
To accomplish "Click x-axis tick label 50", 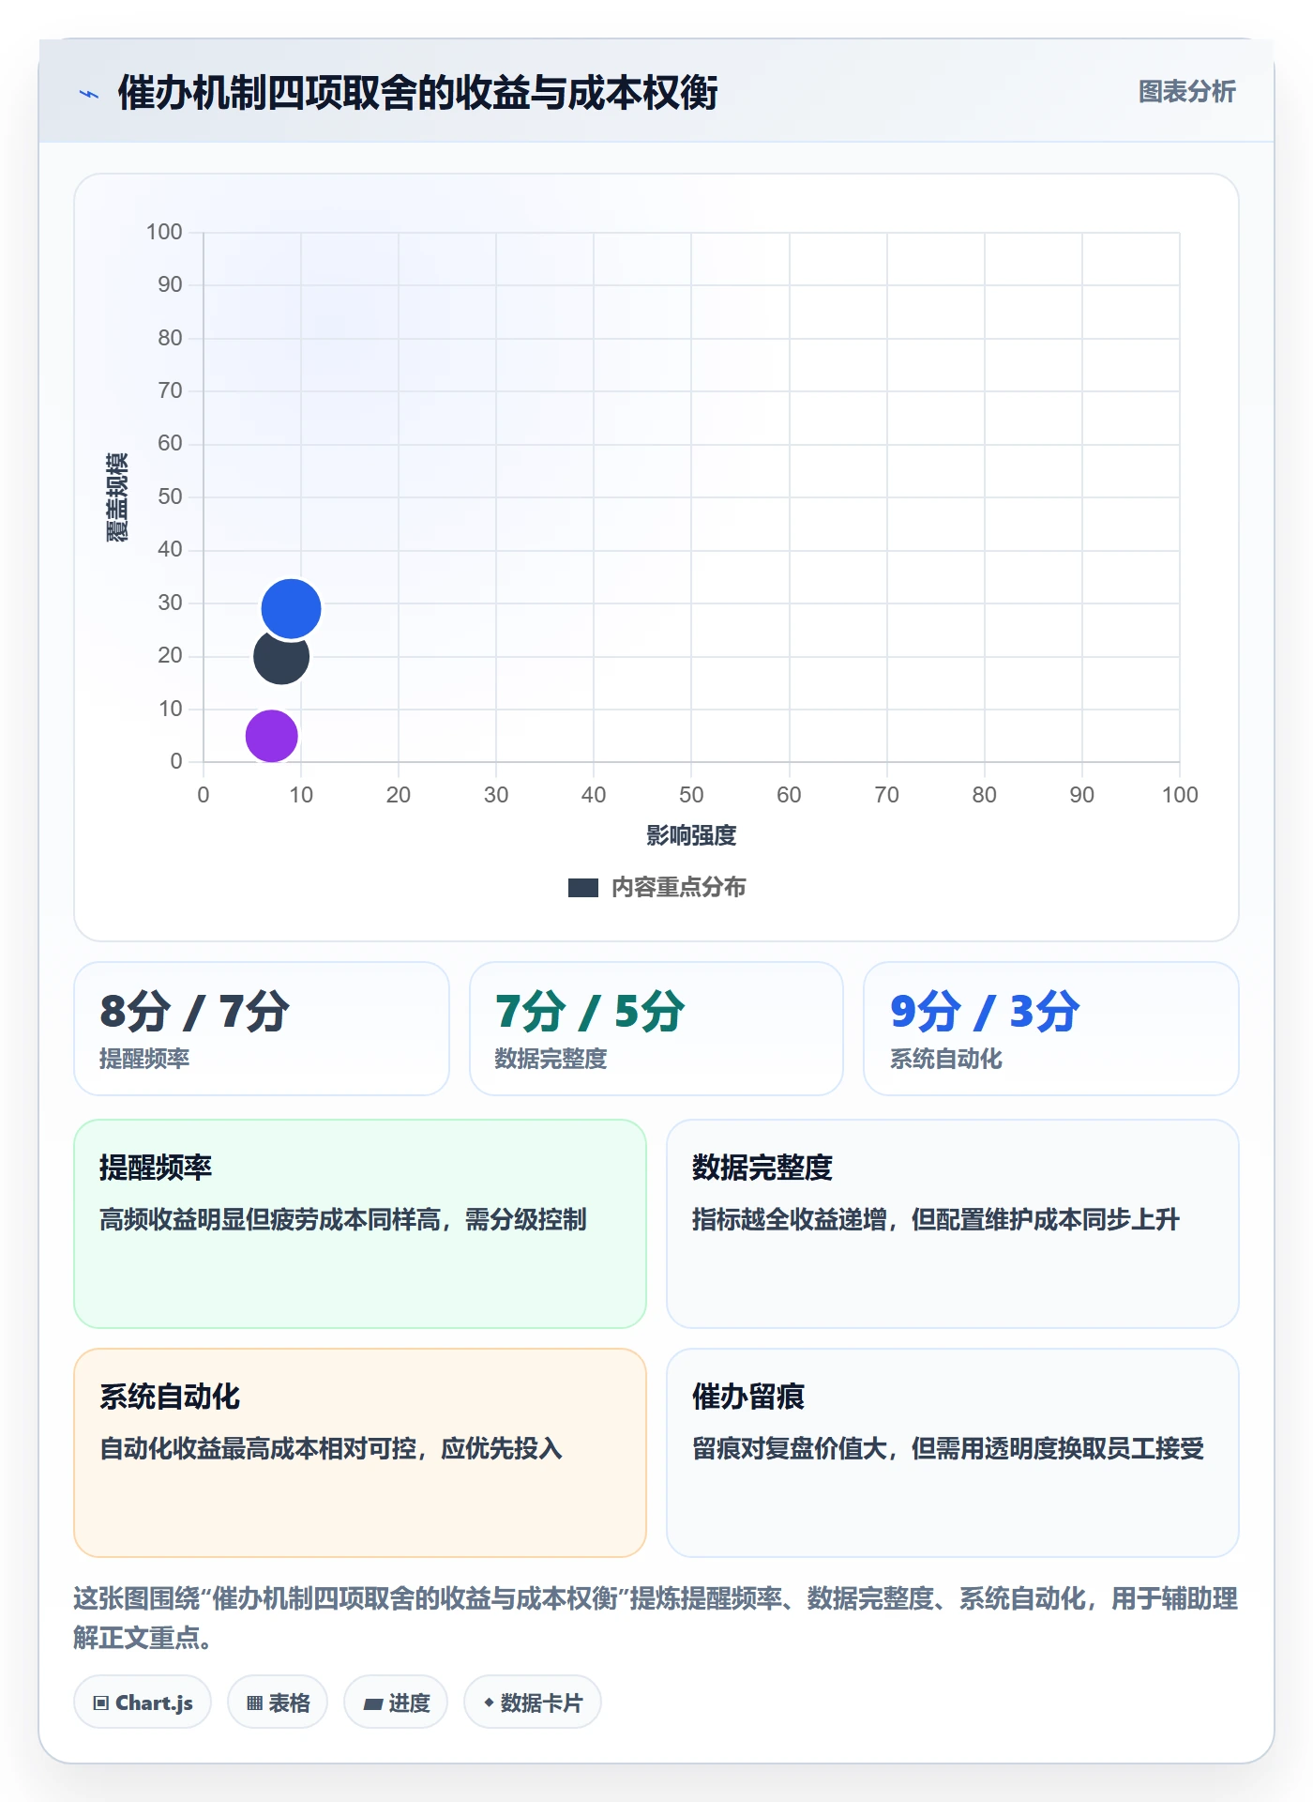I will [x=691, y=795].
